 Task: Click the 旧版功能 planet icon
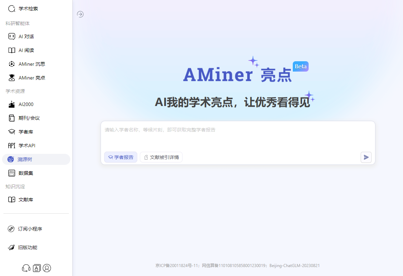pos(11,247)
